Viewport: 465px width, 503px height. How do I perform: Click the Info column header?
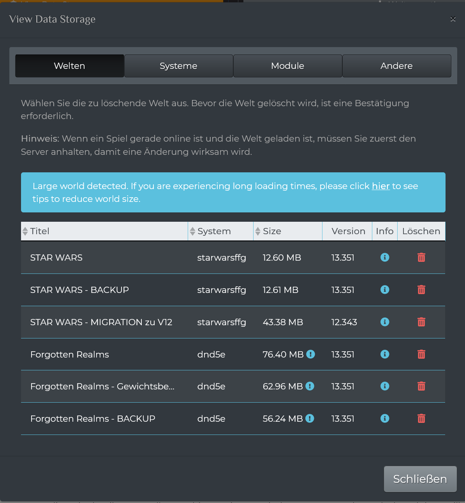(385, 231)
